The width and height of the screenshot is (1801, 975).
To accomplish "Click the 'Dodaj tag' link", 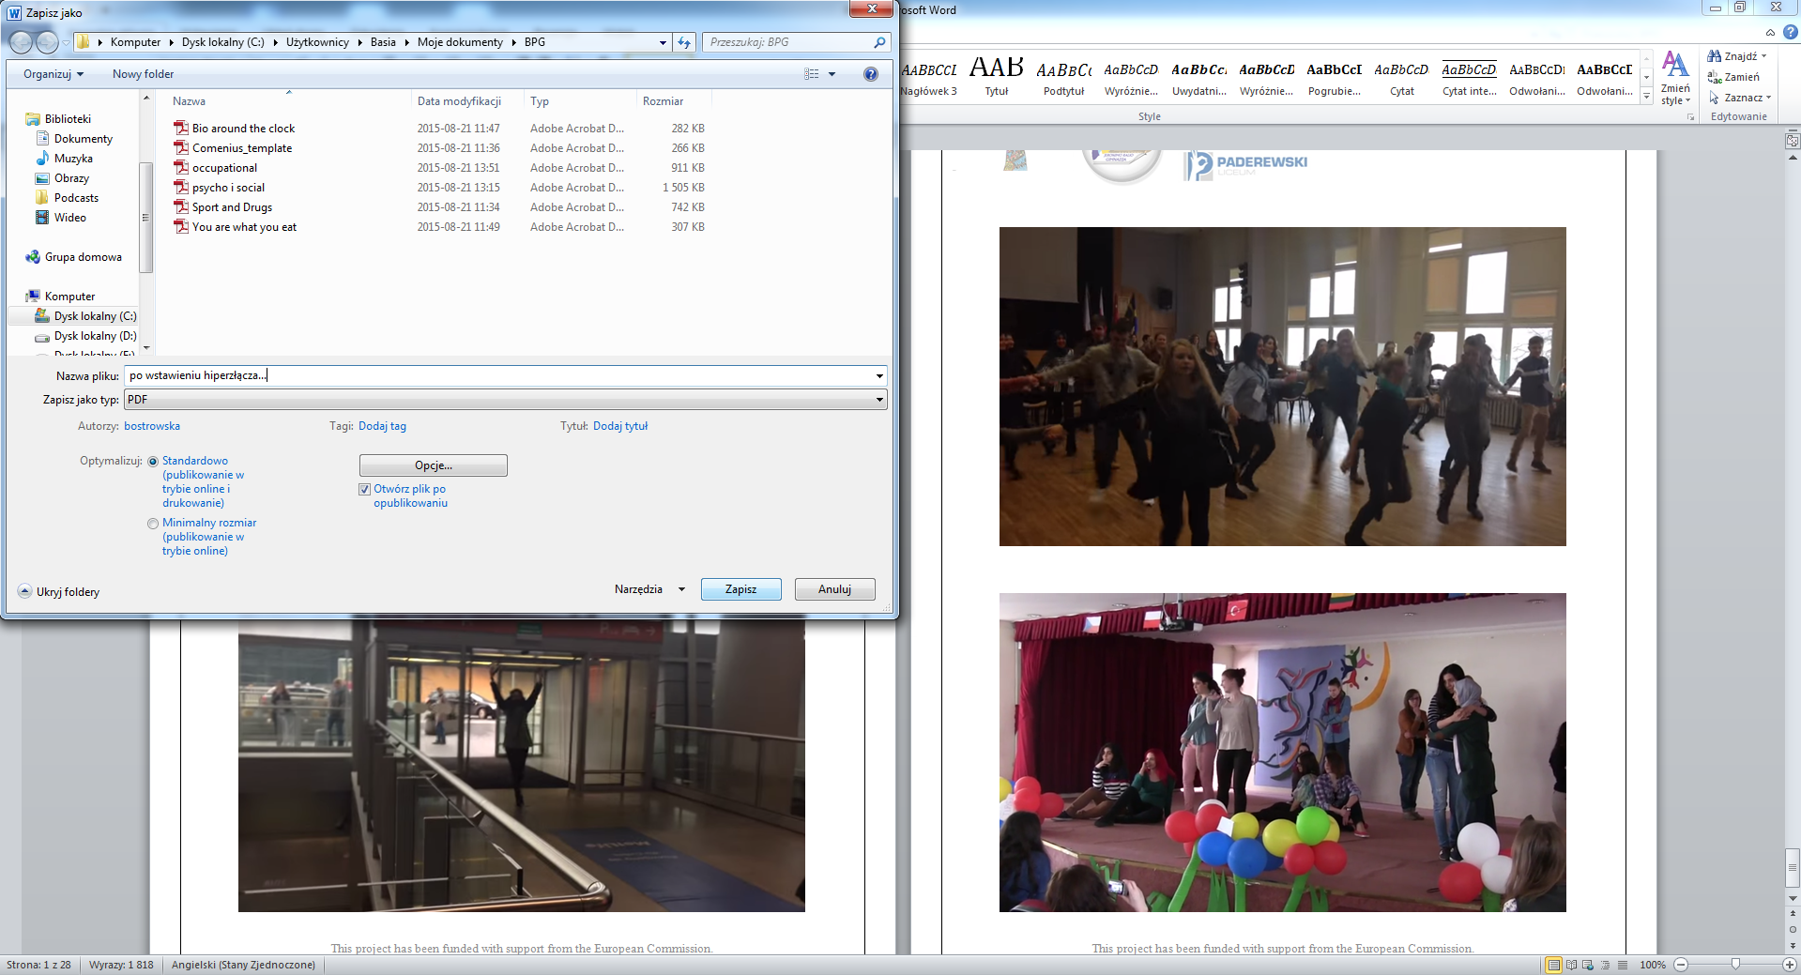I will [382, 426].
